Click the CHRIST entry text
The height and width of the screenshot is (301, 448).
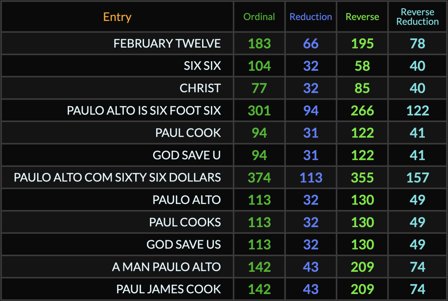[200, 88]
